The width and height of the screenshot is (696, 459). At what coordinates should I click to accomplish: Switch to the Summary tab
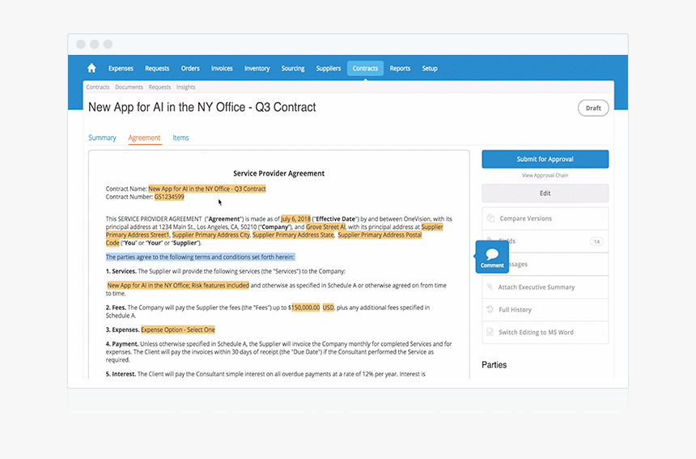[102, 138]
